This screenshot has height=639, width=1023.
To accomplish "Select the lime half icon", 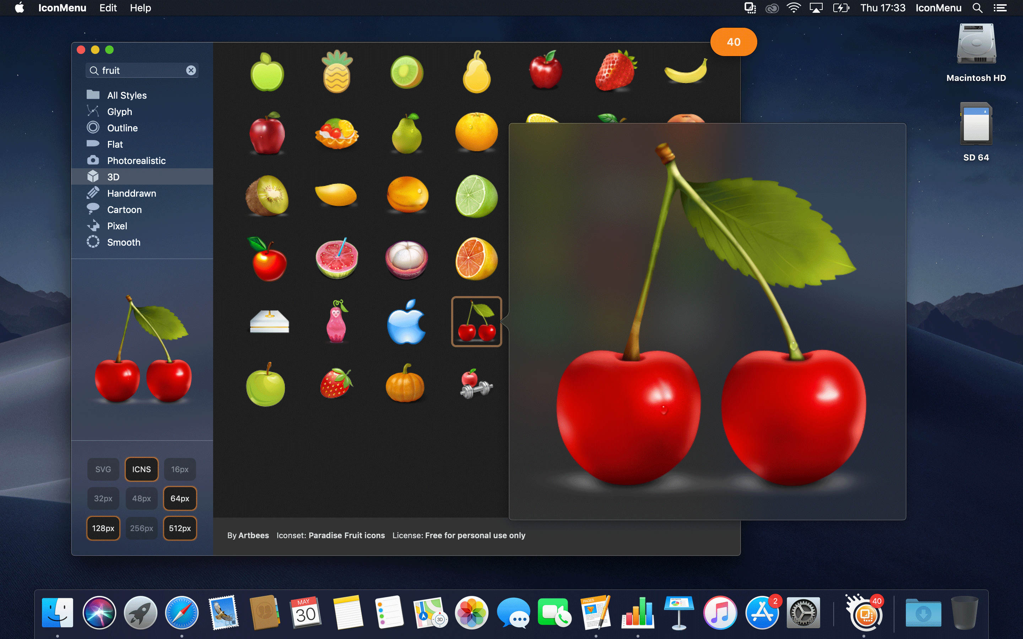I will point(476,196).
